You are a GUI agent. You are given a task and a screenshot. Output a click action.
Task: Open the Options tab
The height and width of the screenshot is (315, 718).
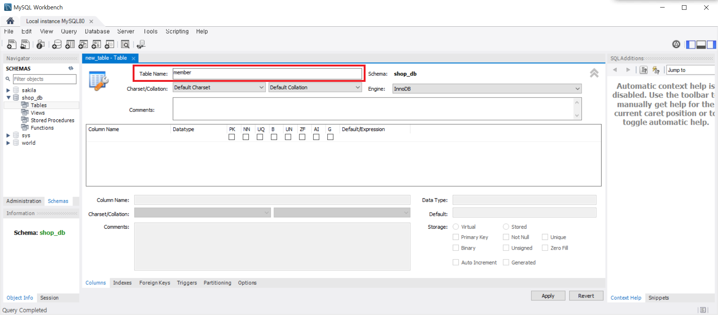[x=247, y=283]
